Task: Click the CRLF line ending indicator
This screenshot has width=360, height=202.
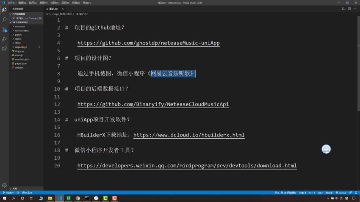Action: click(x=320, y=193)
